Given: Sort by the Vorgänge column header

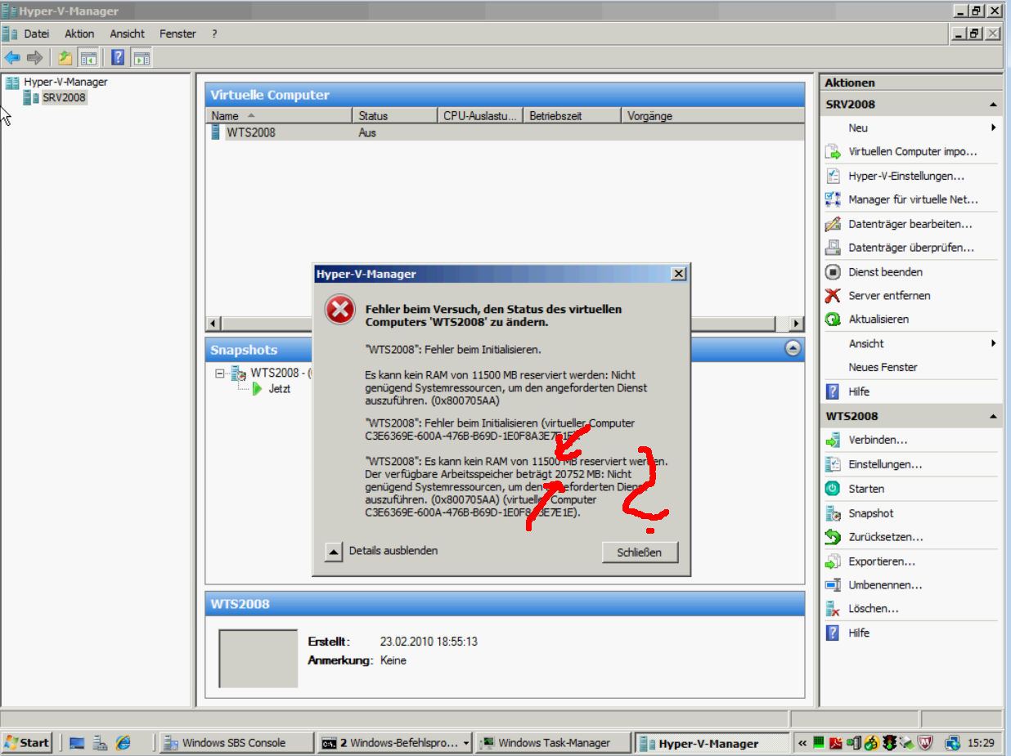Looking at the screenshot, I should click(x=712, y=116).
